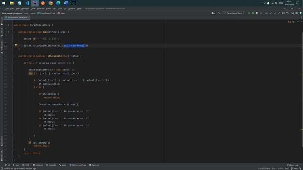Open the Edit menu
This screenshot has width=303, height=170.
(12, 8)
